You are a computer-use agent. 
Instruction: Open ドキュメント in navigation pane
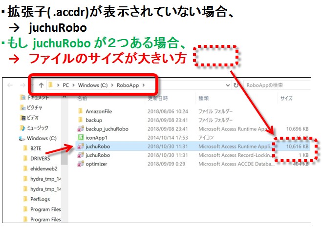(x=38, y=98)
